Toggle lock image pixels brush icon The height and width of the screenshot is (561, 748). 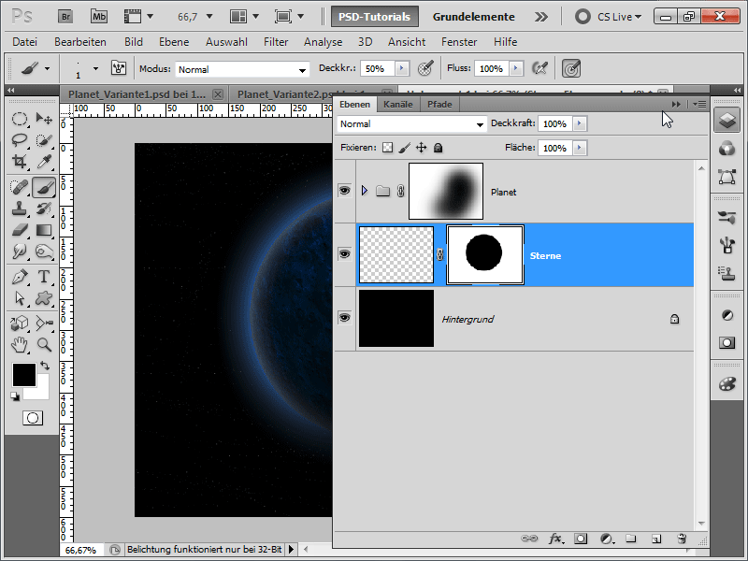click(405, 148)
